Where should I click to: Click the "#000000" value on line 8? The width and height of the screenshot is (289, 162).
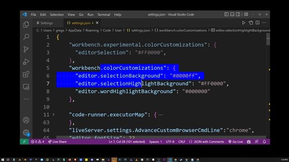click(x=196, y=91)
